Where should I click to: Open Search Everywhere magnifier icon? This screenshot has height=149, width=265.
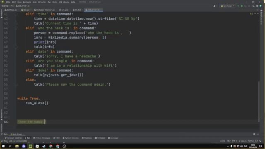tap(253, 6)
